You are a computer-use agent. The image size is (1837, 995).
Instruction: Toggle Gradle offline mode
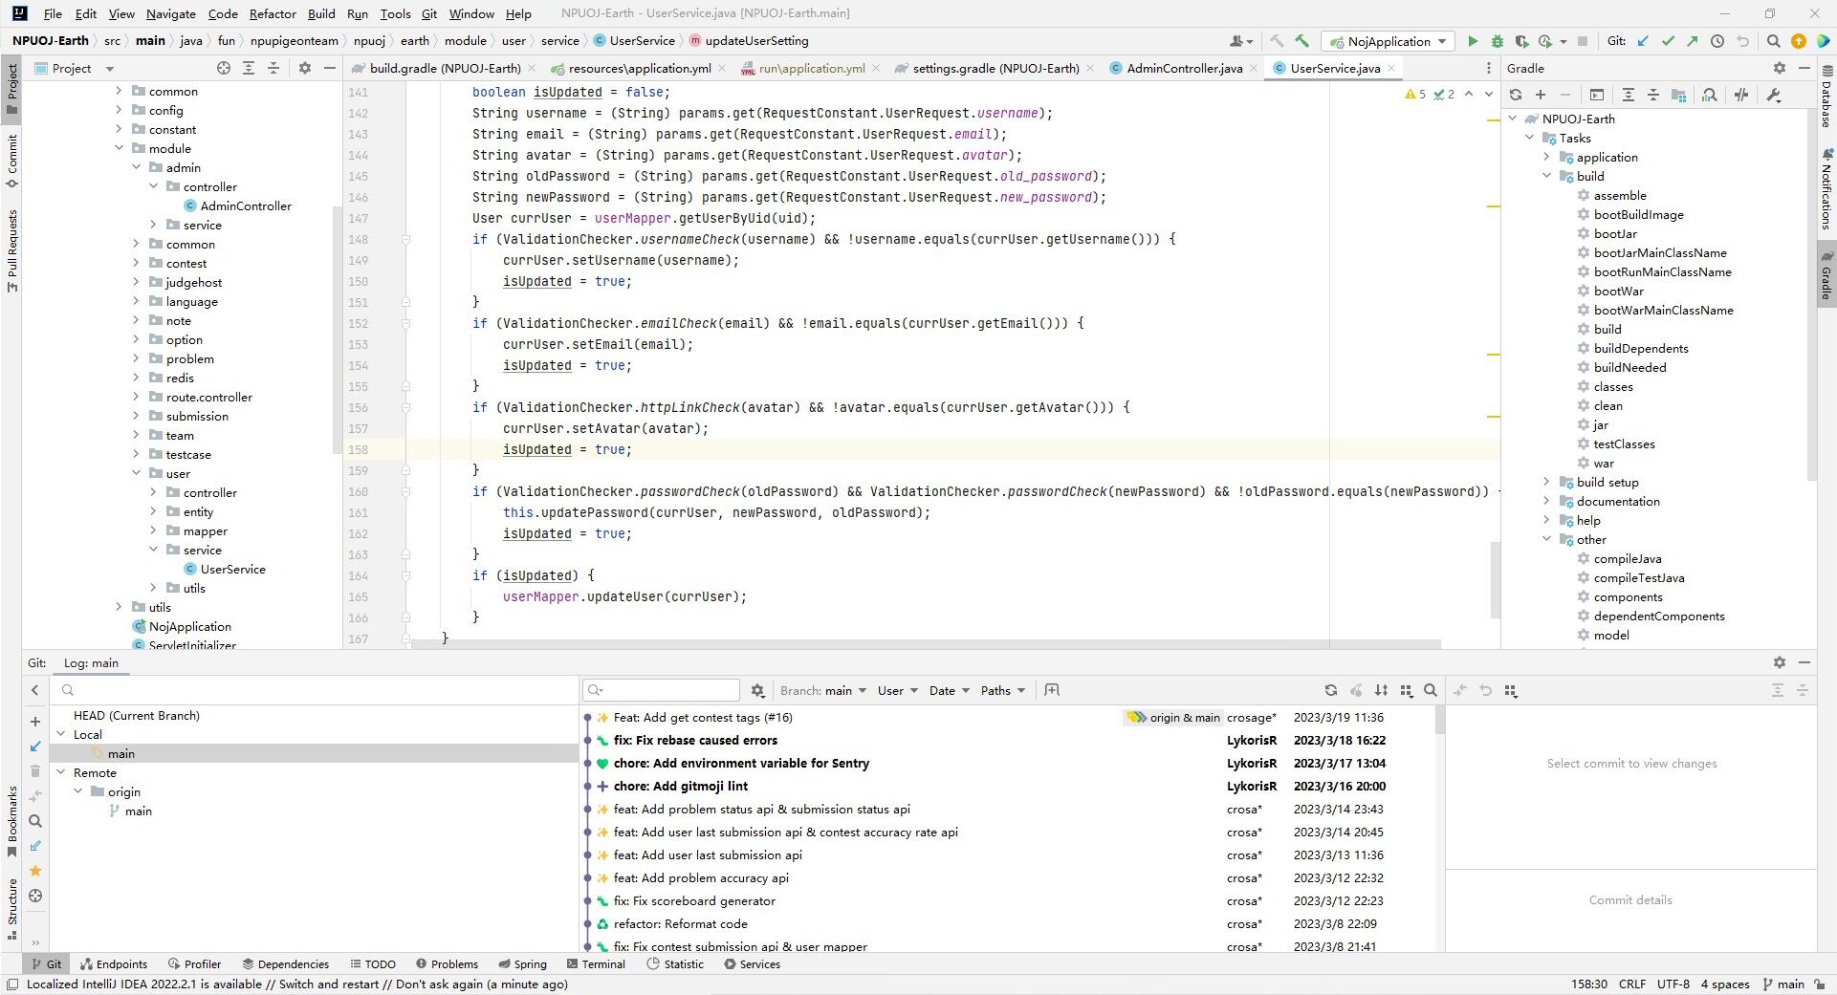pos(1741,95)
